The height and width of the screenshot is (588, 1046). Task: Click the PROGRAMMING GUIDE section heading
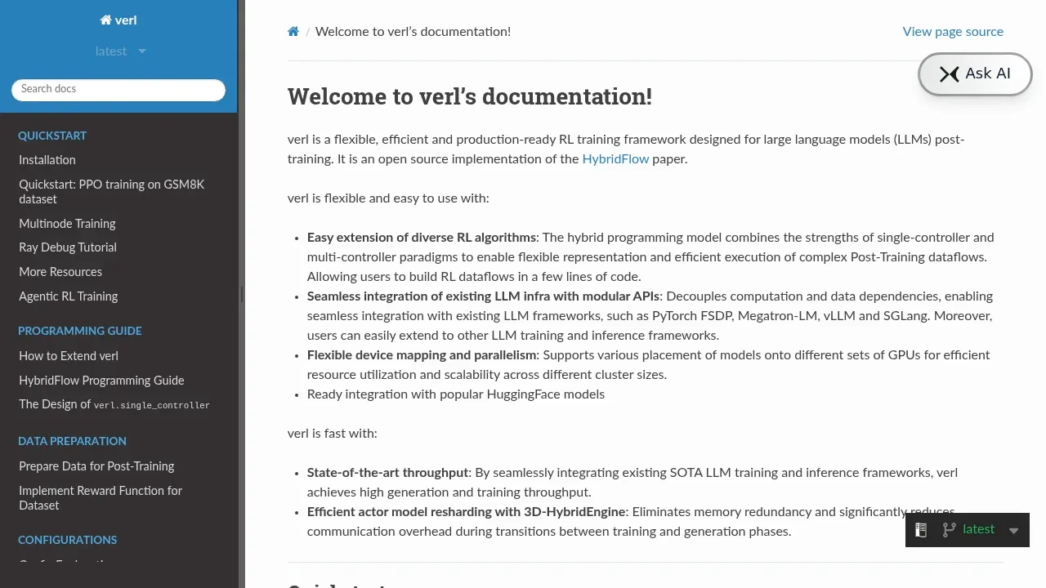pyautogui.click(x=80, y=331)
